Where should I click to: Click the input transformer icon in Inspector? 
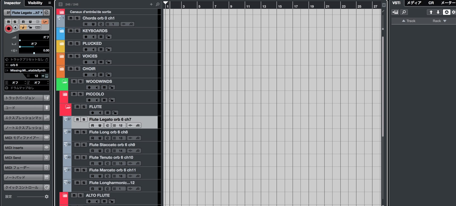45,22
